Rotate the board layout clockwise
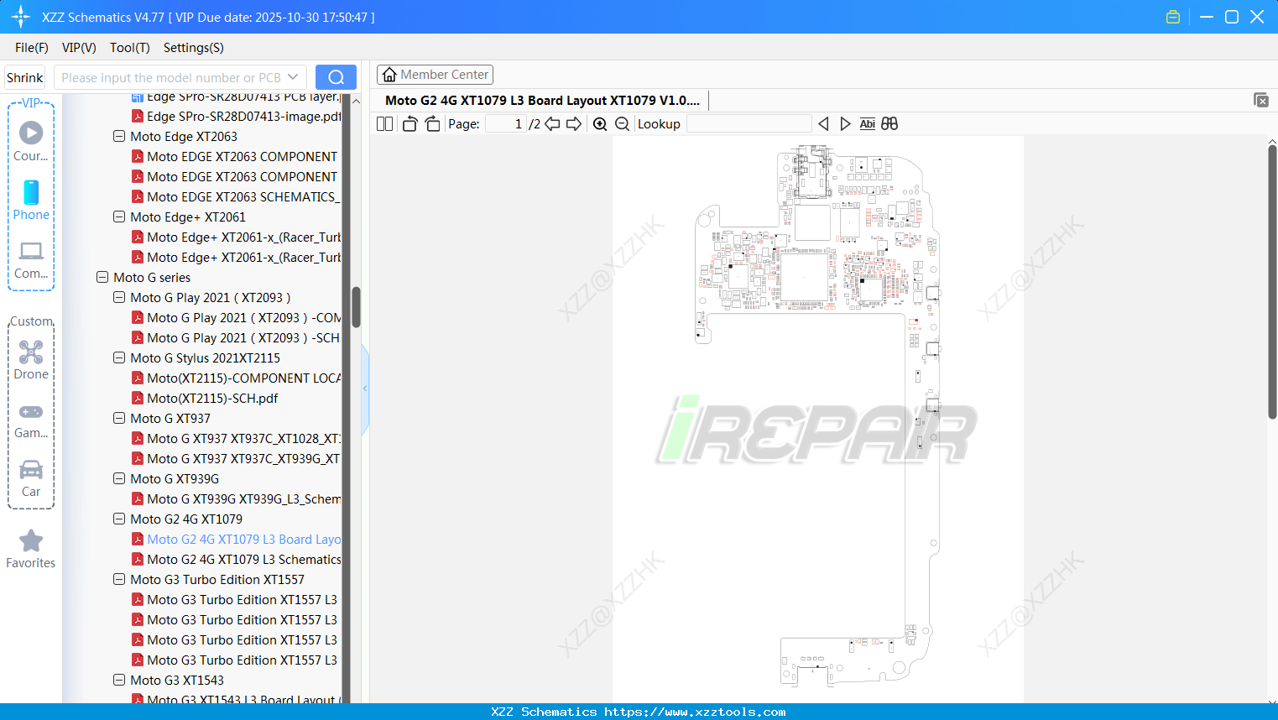 point(432,123)
